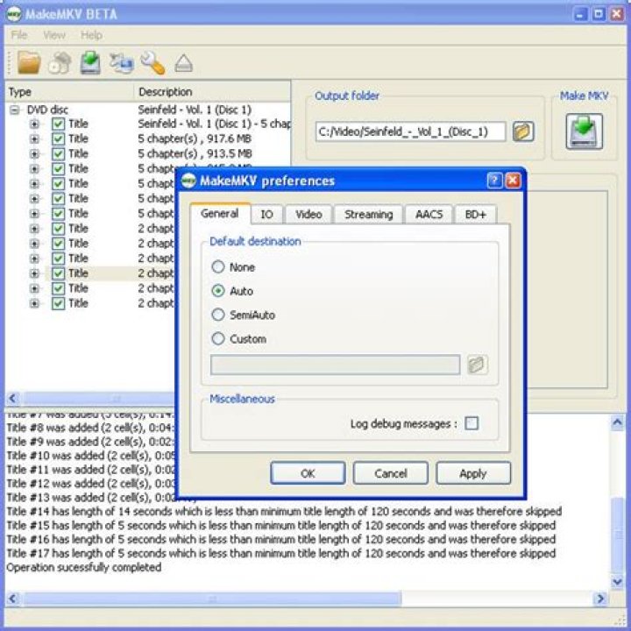Click the log's horizontal scroll right arrow
This screenshot has width=631, height=631.
click(x=600, y=599)
